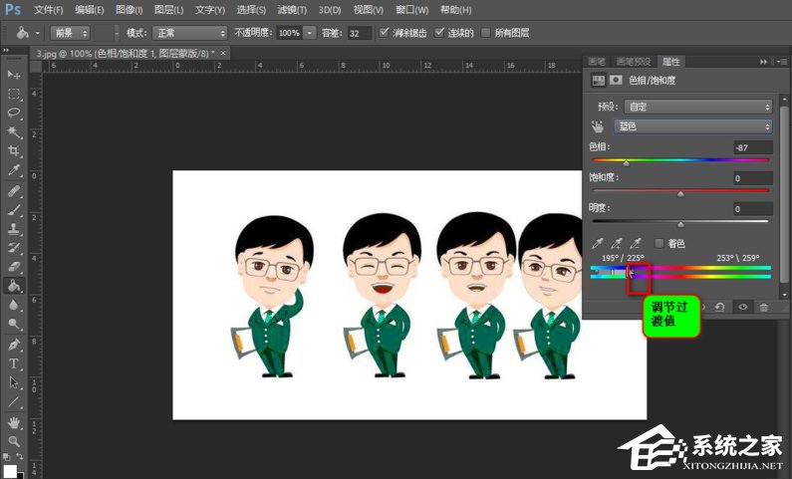Open the 图像(I) menu
792x479 pixels.
coord(130,10)
